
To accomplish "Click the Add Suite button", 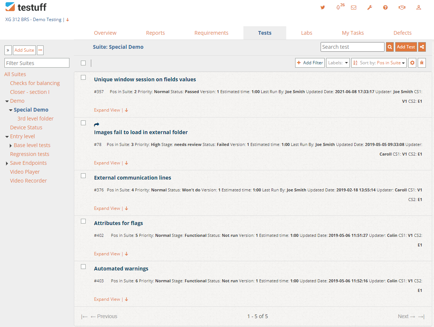I will pos(24,50).
